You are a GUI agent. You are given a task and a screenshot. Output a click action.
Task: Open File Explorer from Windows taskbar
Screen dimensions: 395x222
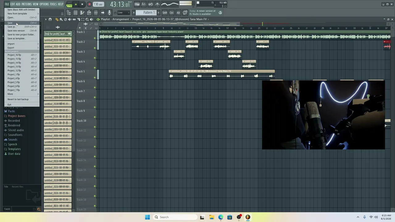pyautogui.click(x=211, y=217)
